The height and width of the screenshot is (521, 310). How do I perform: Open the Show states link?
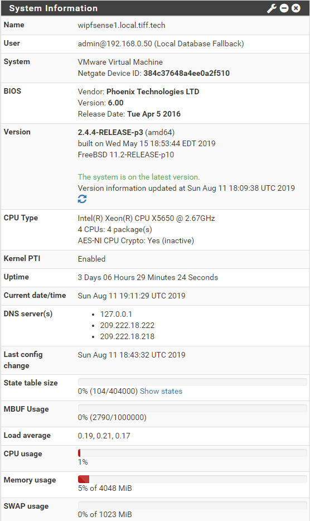[161, 392]
